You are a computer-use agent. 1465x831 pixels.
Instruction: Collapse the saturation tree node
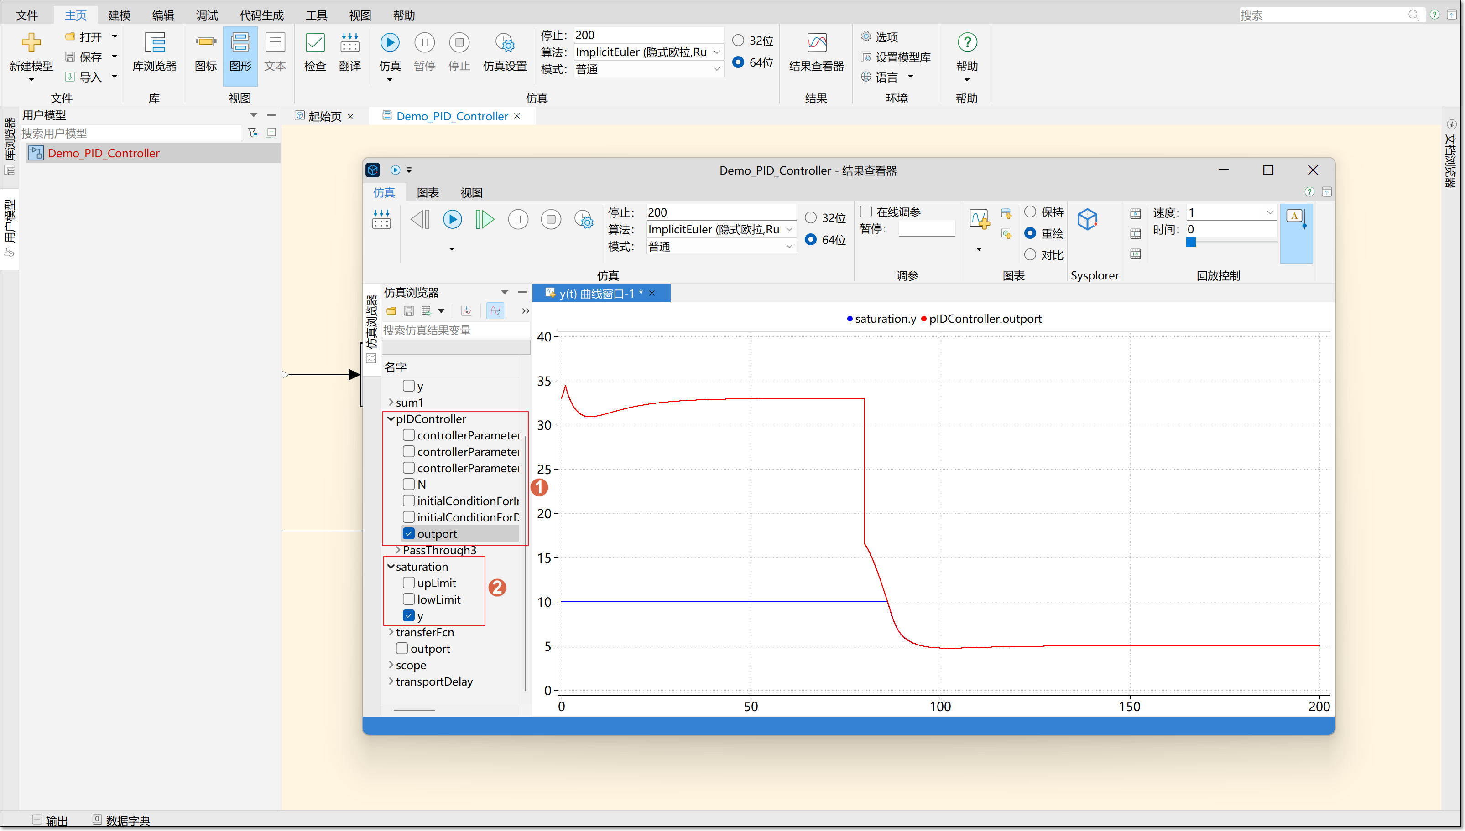point(391,567)
